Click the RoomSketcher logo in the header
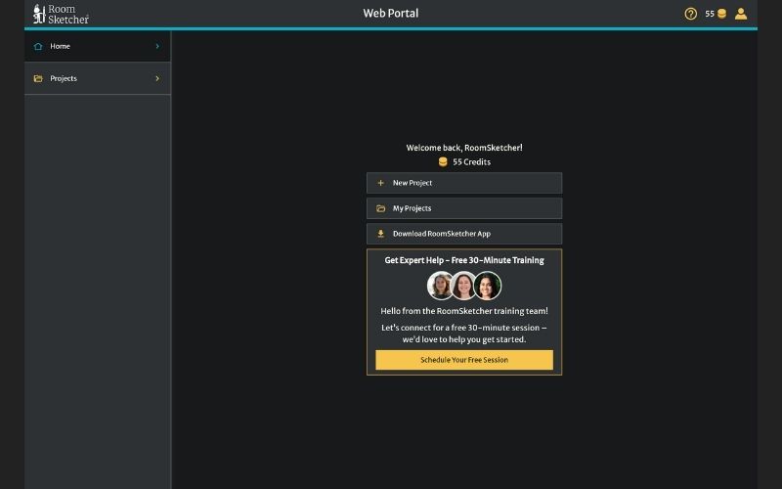Screen dimensions: 782x489 pos(61,14)
